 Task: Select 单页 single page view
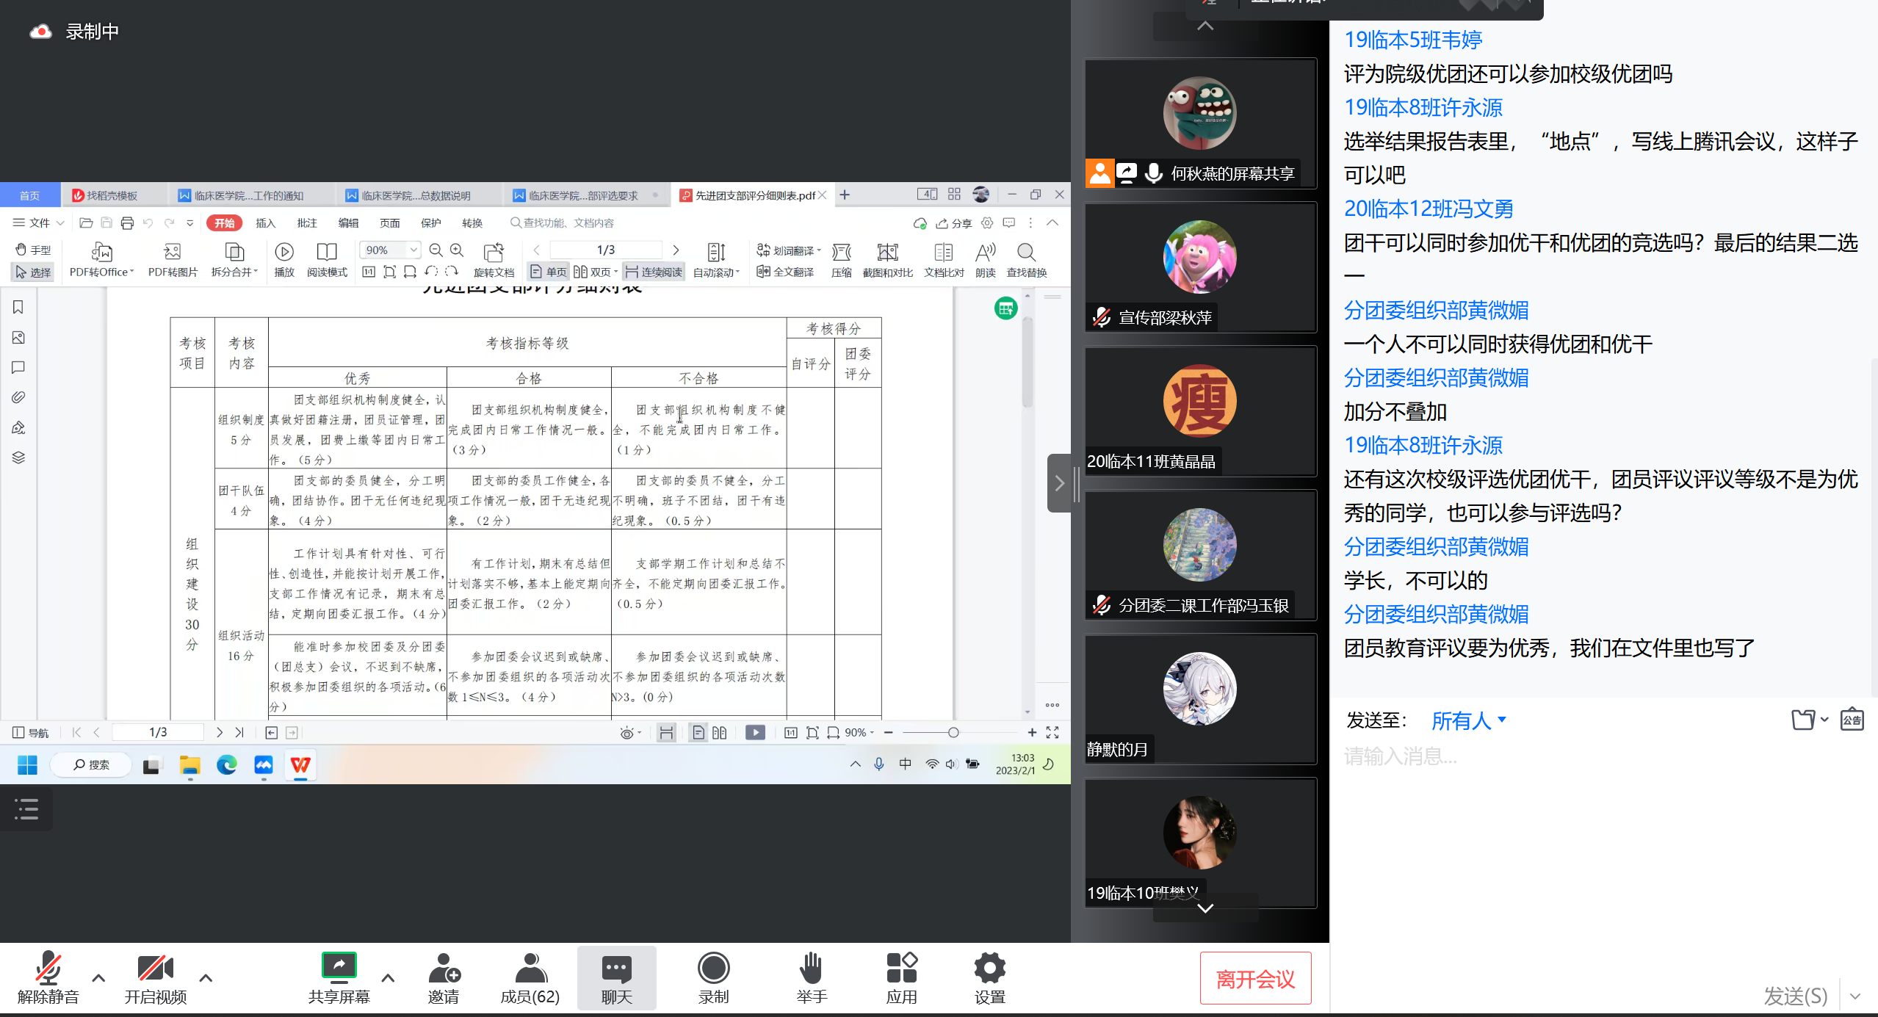click(548, 272)
